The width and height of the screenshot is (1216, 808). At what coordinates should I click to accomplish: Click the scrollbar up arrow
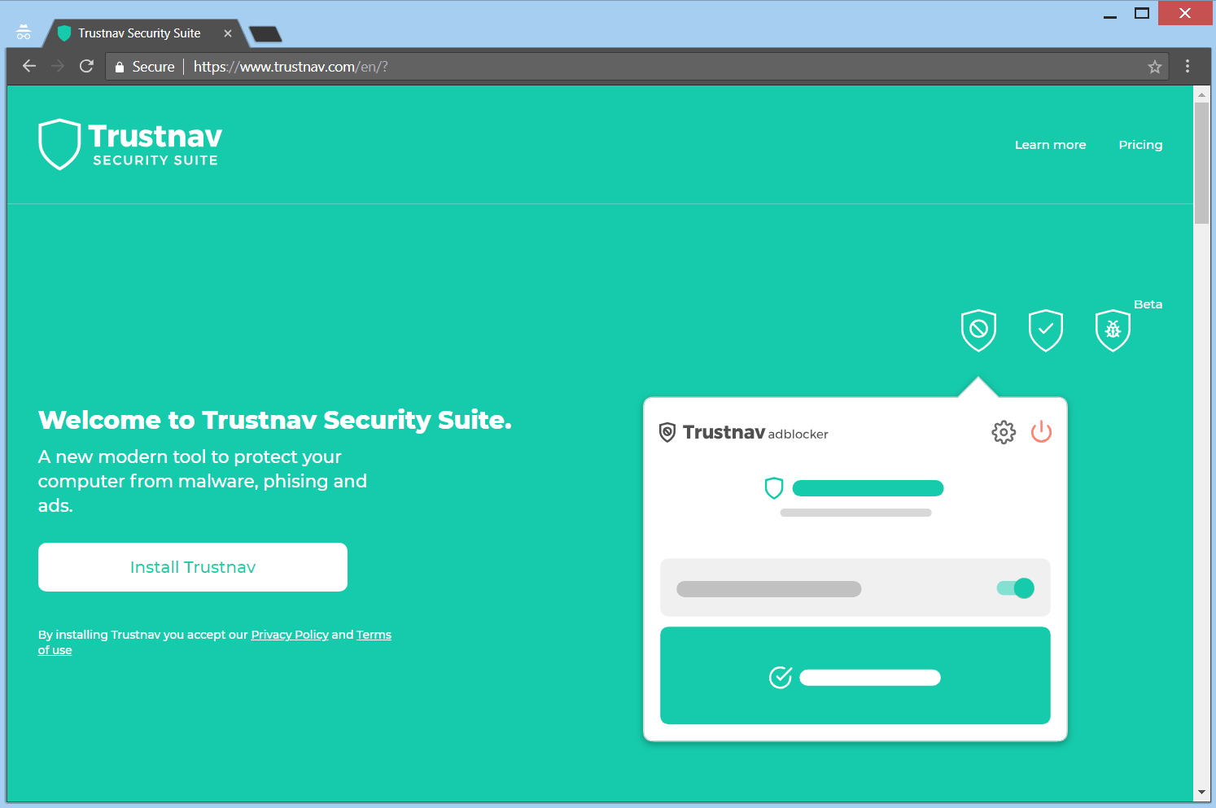pos(1201,94)
